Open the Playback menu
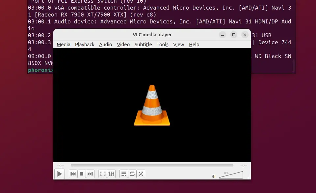This screenshot has height=193, width=316. (85, 45)
